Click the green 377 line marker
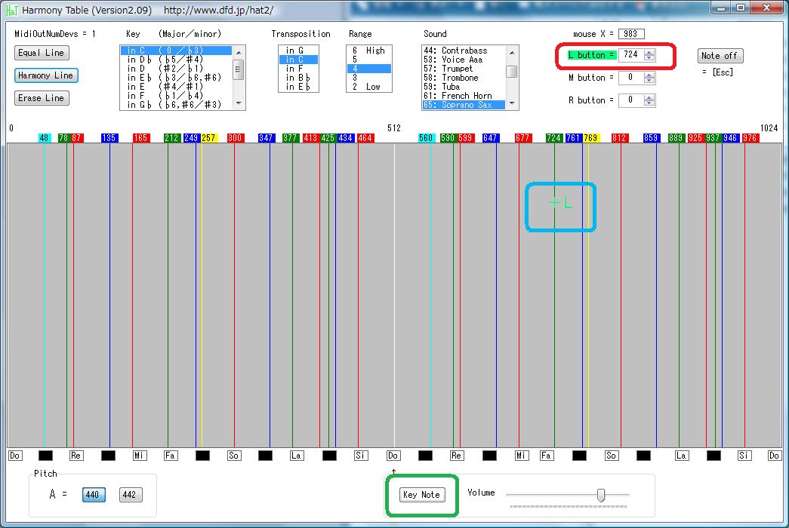 (x=291, y=138)
